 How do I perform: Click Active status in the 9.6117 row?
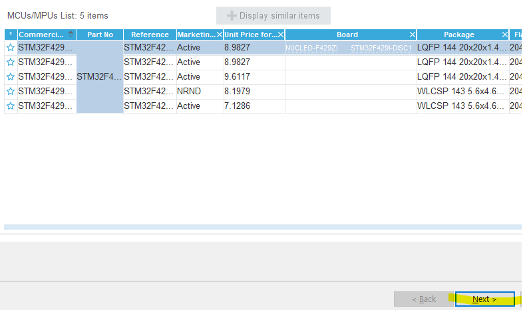[200, 77]
